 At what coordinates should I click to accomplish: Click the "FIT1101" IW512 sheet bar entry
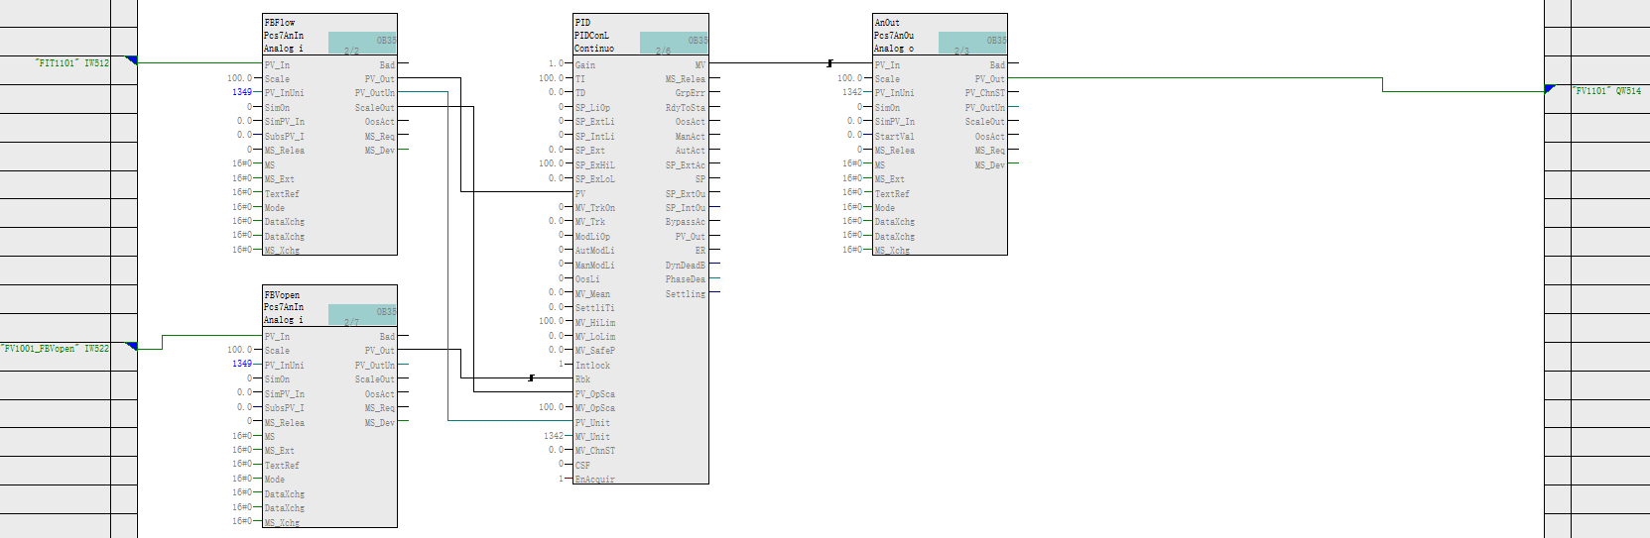[x=71, y=62]
